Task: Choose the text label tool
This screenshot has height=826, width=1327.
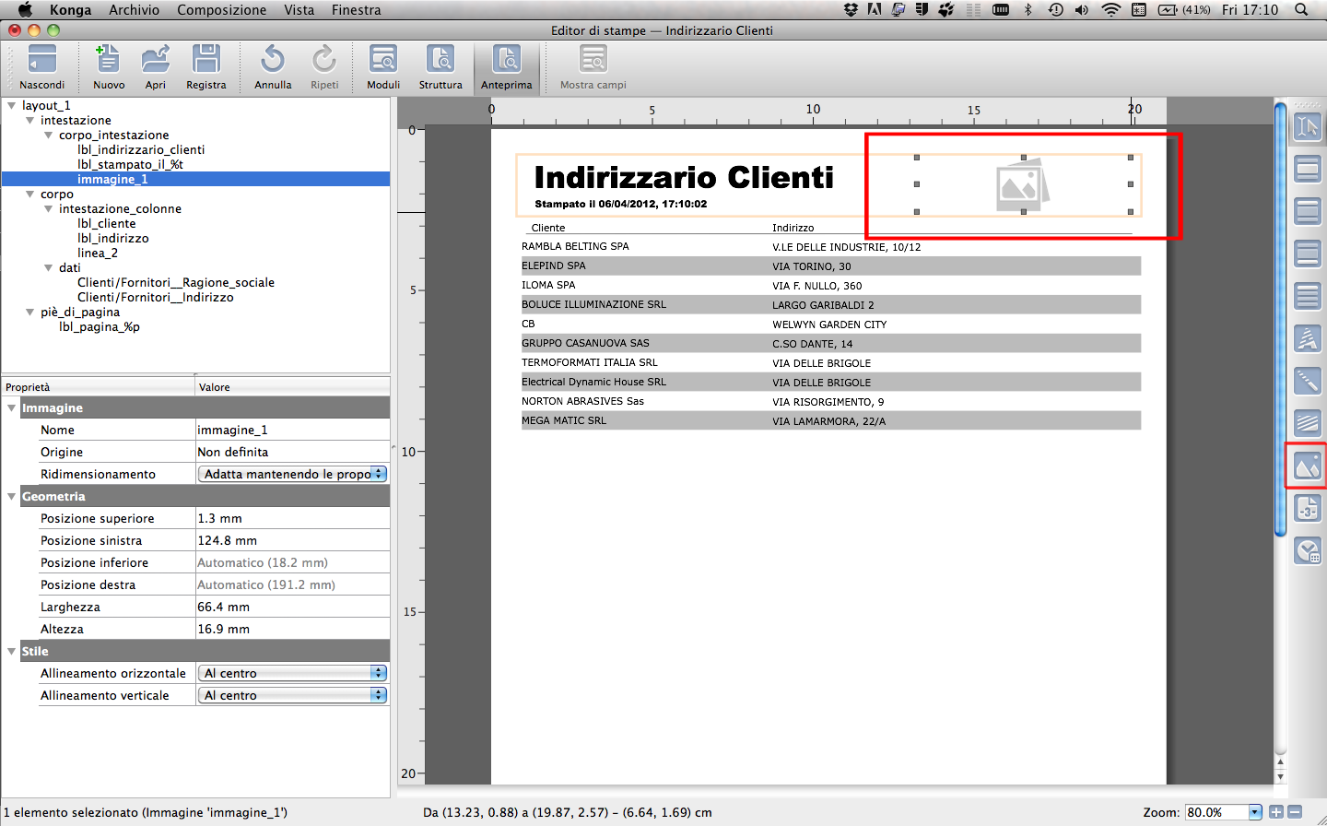Action: click(1307, 338)
